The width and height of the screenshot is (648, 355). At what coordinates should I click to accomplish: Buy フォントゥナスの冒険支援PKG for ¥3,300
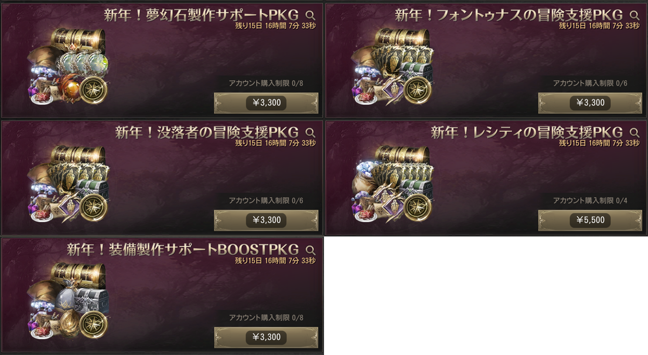coord(590,103)
